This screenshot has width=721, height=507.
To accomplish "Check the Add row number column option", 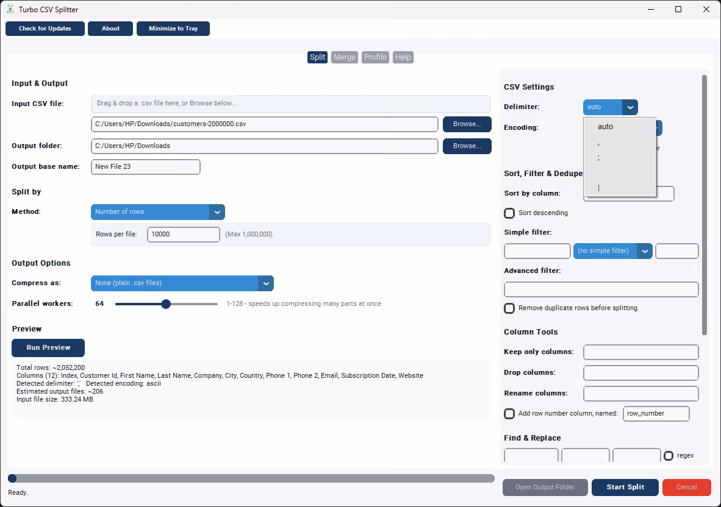I will [509, 414].
